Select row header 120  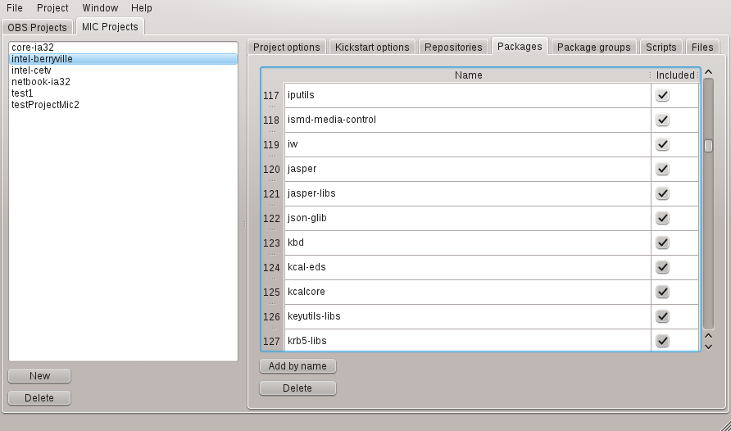(x=273, y=169)
